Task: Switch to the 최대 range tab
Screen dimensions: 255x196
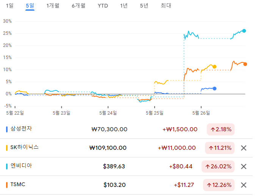Action: (x=166, y=6)
